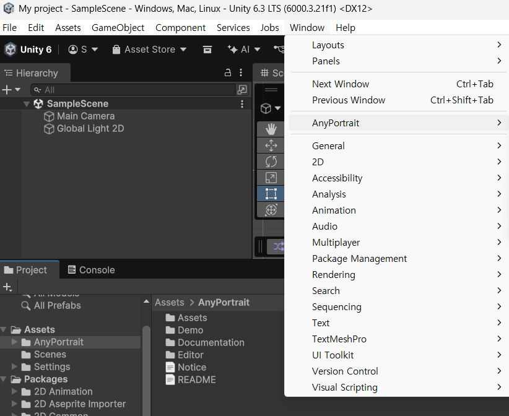This screenshot has width=509, height=416.
Task: Open the Panels submenu
Action: pyautogui.click(x=398, y=61)
